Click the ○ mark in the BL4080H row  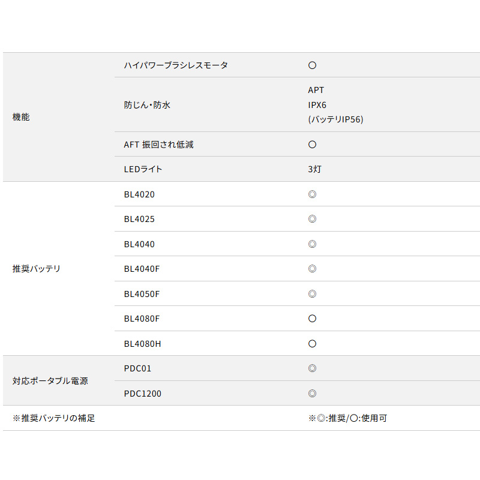tap(312, 344)
